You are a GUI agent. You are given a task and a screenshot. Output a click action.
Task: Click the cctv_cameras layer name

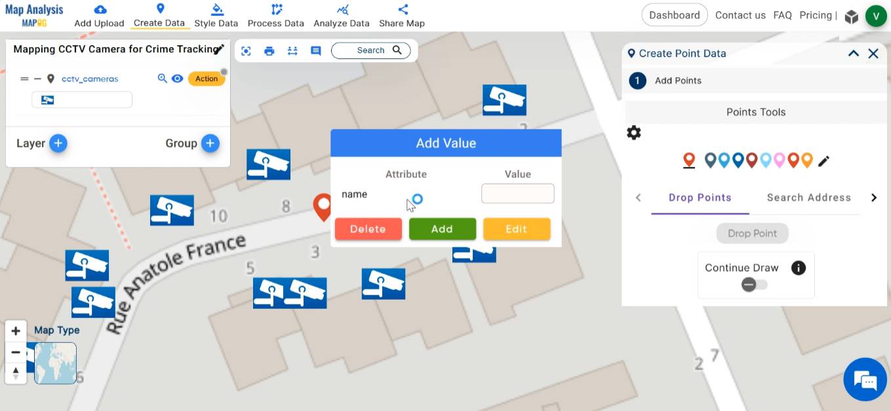[90, 79]
